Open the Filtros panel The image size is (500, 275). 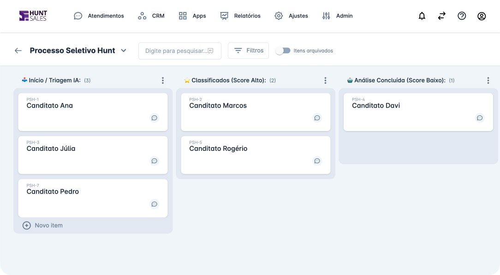(248, 51)
